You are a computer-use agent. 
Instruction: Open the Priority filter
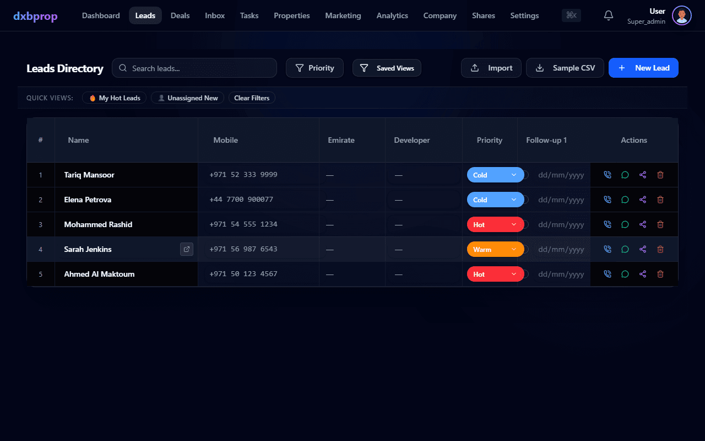click(x=314, y=68)
